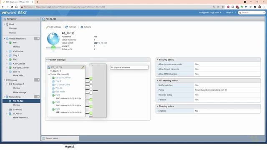Click the browser address bar
Viewport: 267px width, 150px height.
116,7
